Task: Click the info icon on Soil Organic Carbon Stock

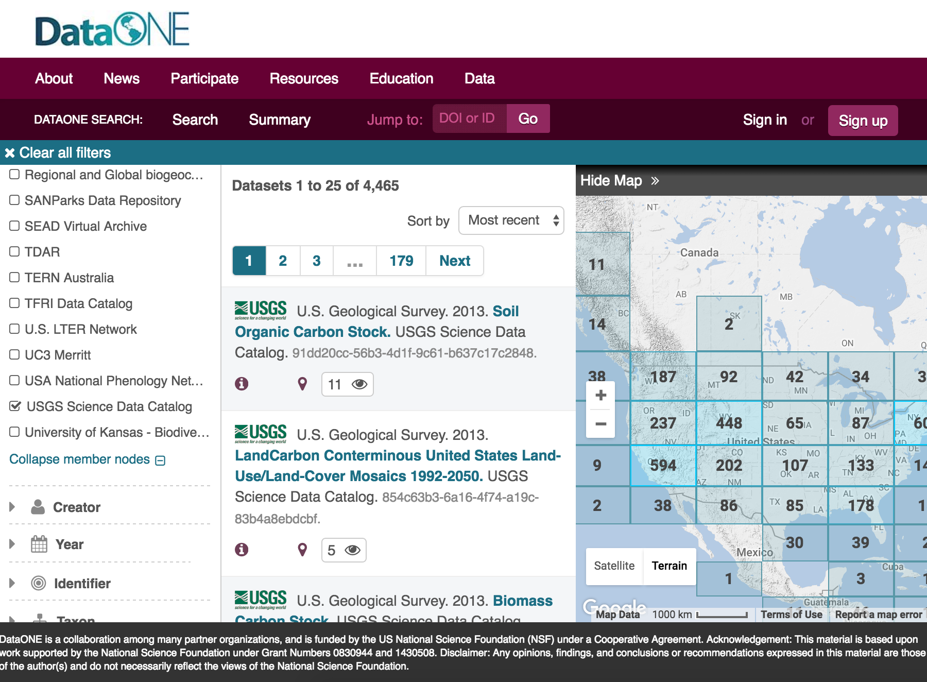Action: [x=243, y=384]
